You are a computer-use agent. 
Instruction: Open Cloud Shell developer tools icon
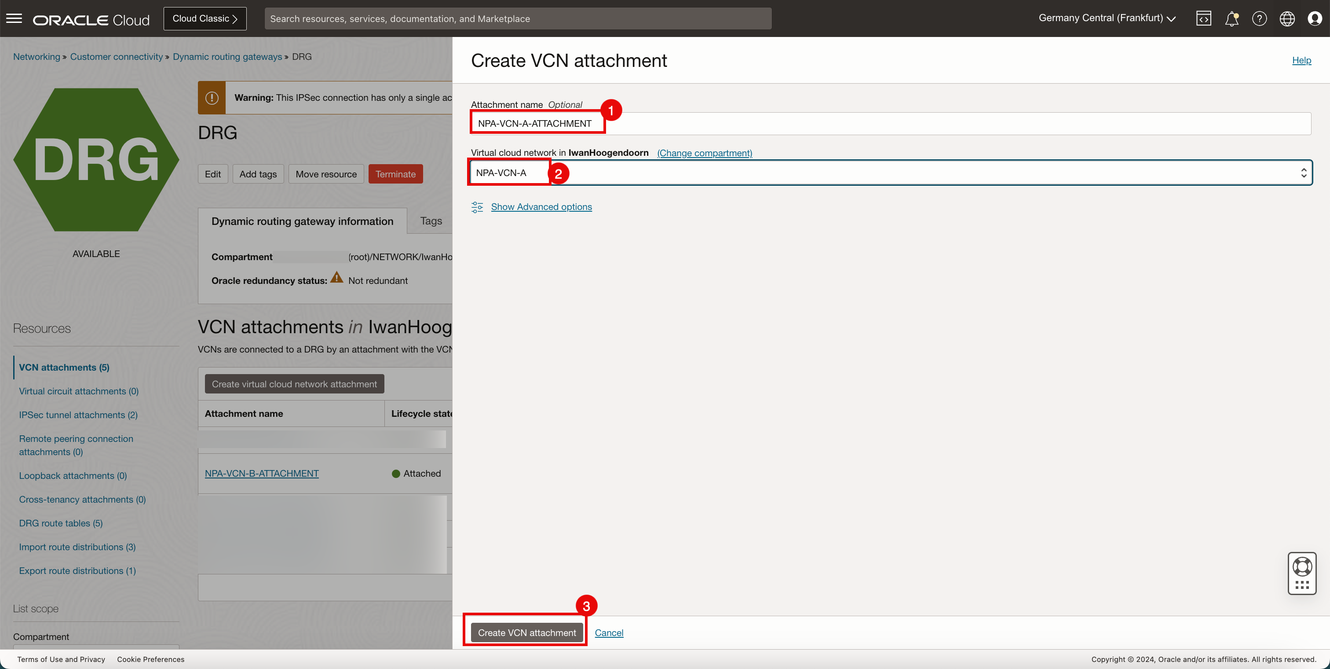click(x=1203, y=18)
